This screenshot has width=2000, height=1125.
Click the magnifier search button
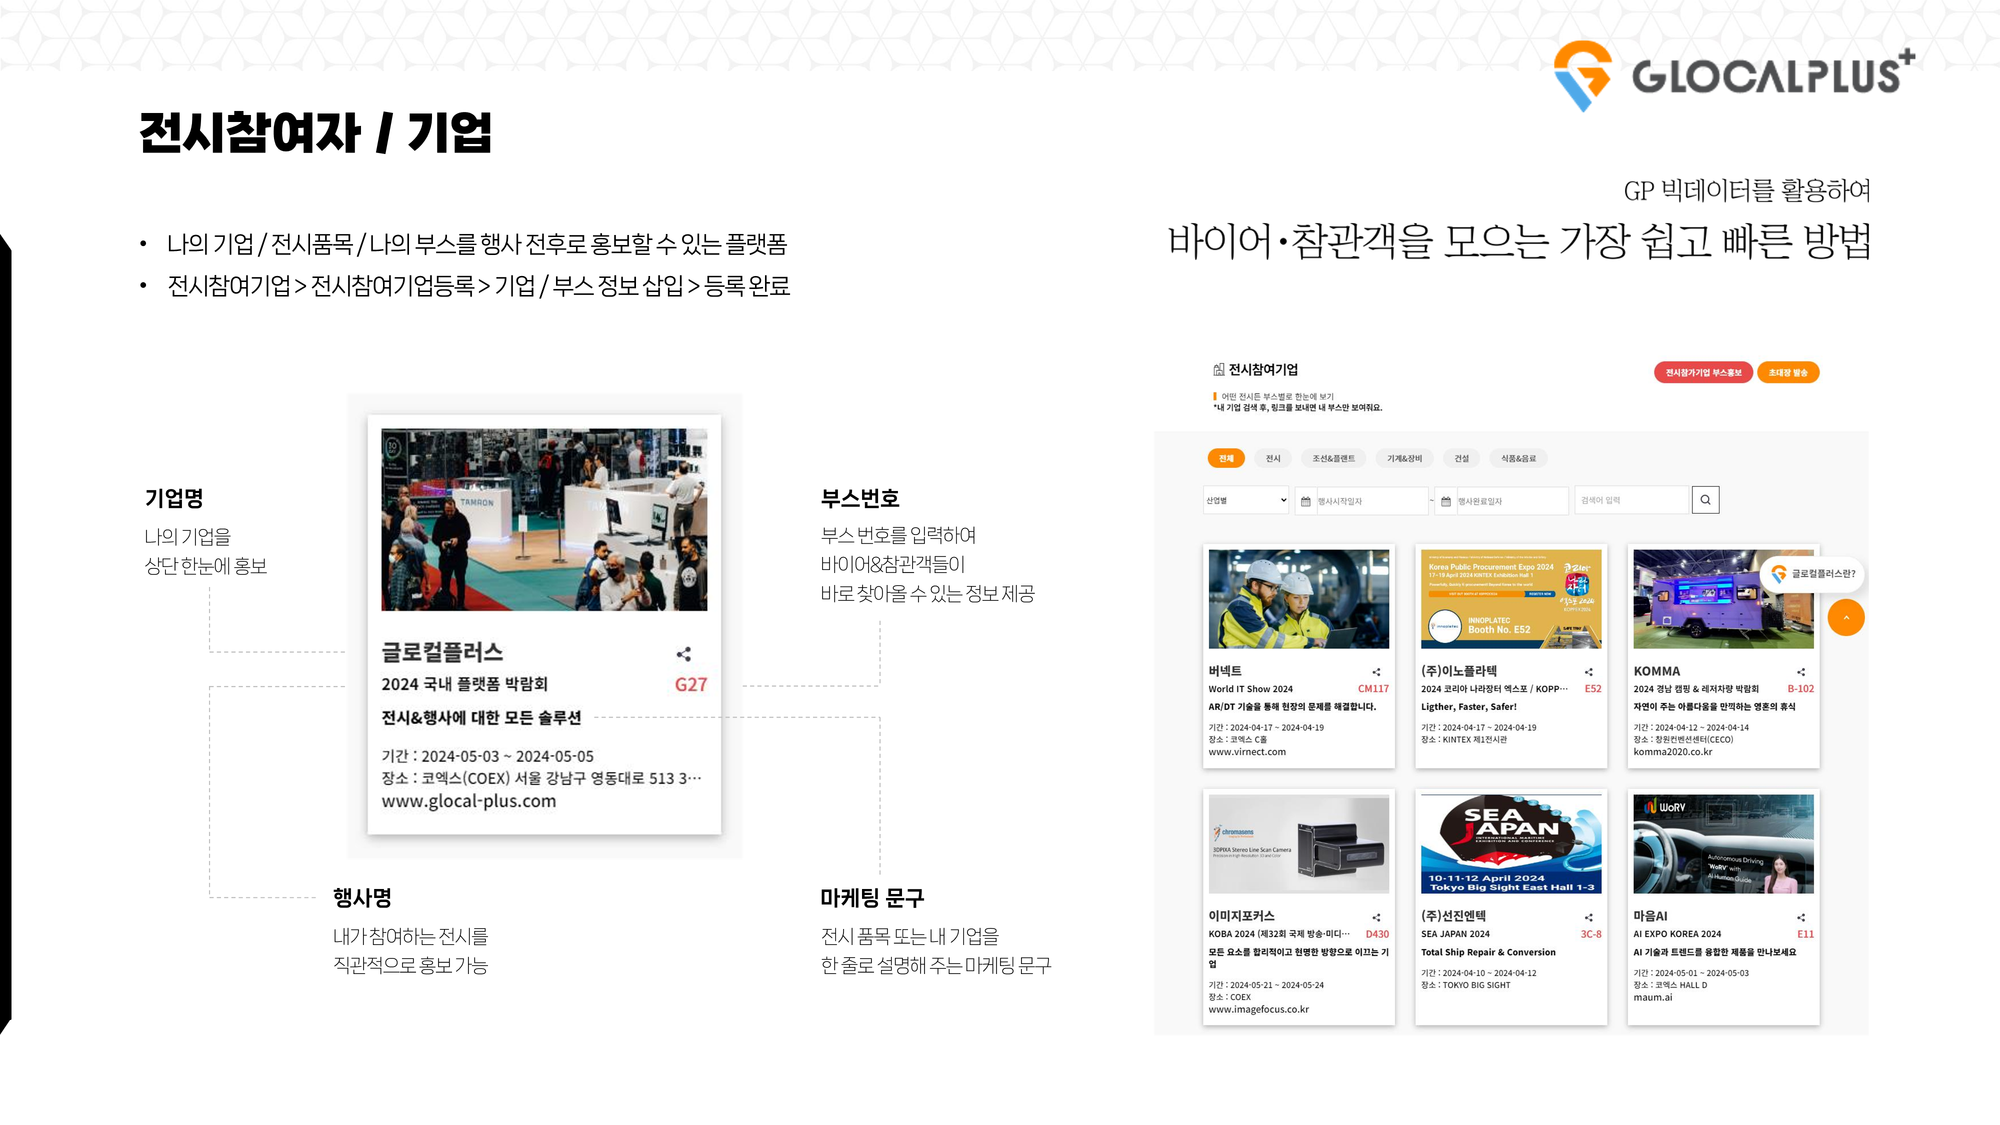click(x=1705, y=500)
